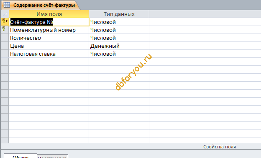The image size is (261, 158).
Task: Click the Цена field name cell
Action: click(x=49, y=46)
